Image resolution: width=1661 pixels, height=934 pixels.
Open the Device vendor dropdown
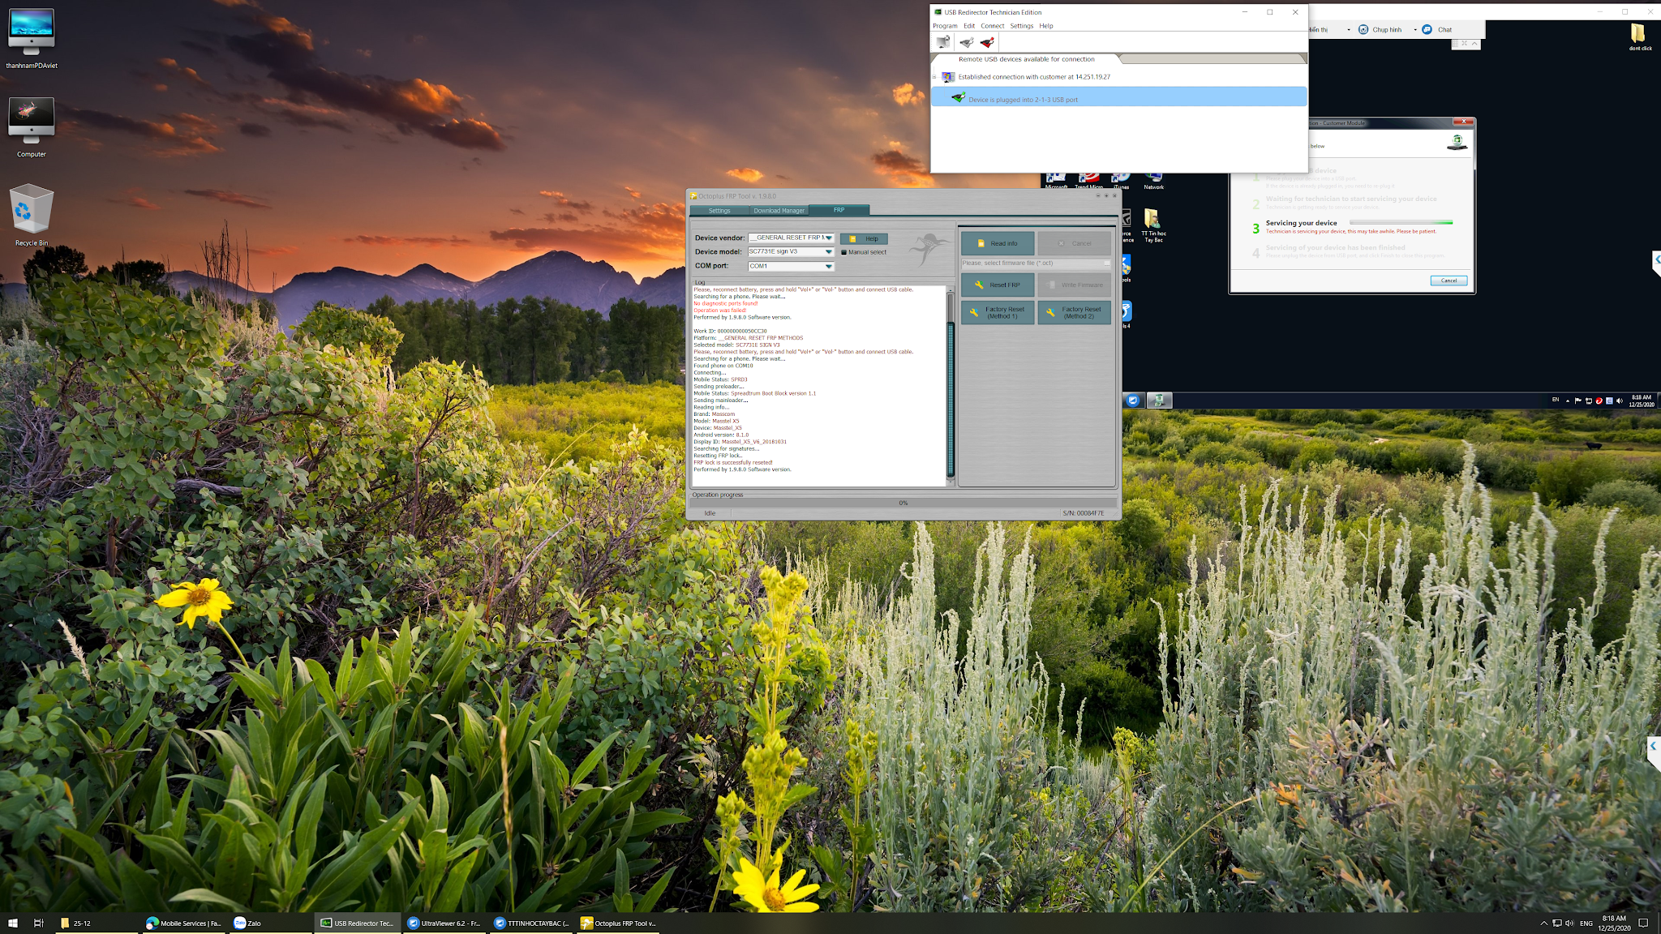(829, 238)
